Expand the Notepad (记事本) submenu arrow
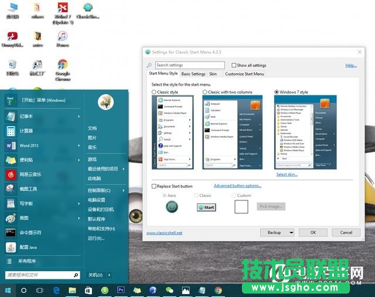375x297 pixels. click(x=79, y=117)
